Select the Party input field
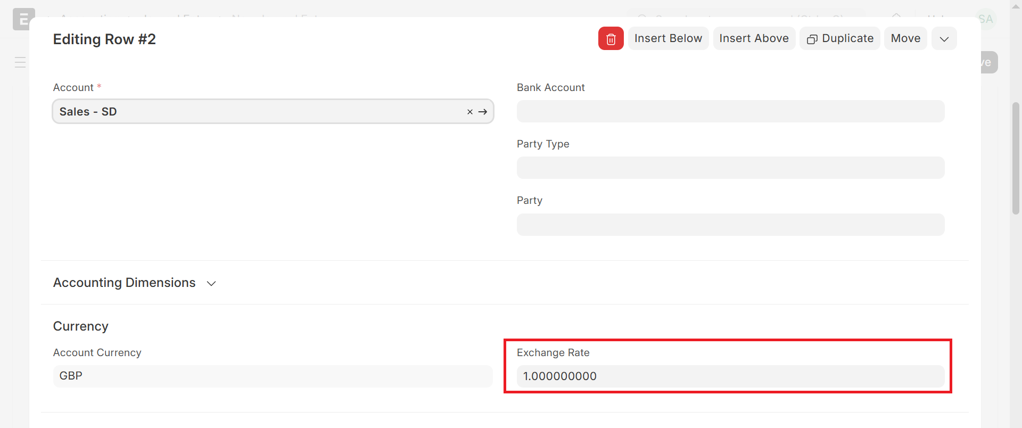 730,225
